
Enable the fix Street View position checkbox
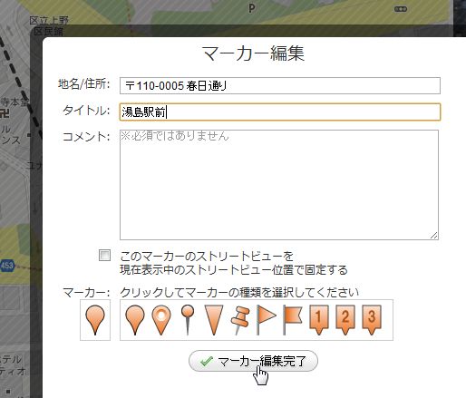tap(104, 256)
